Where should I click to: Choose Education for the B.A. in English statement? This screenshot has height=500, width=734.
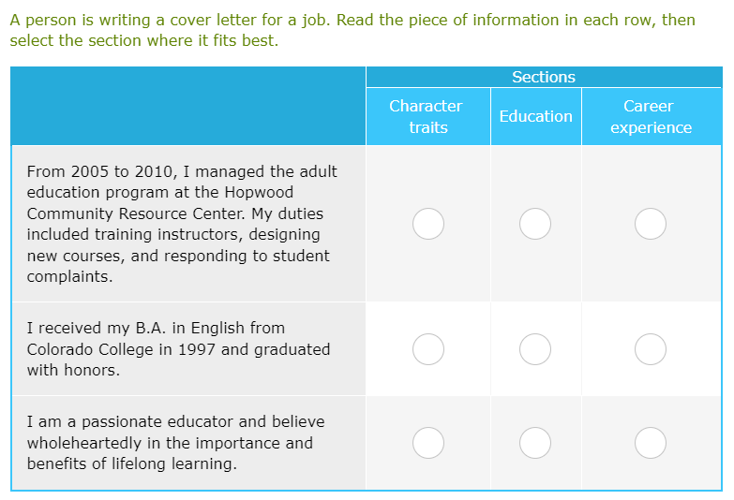pos(535,349)
